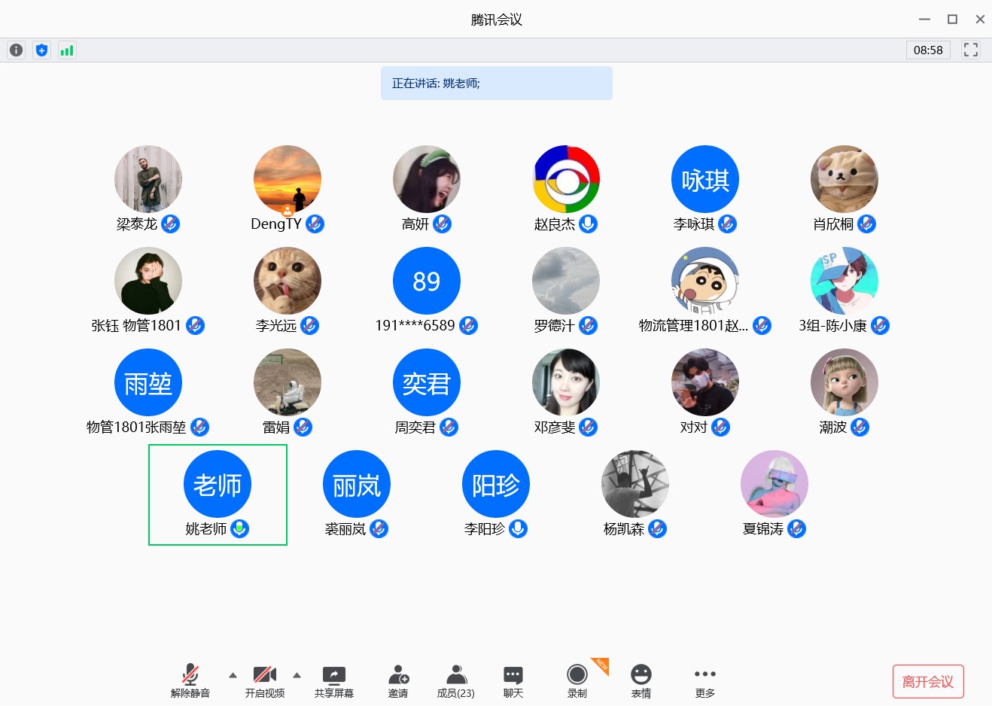
Task: Enter full screen mode icon
Action: point(971,50)
